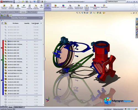Switch to Sketch ribbon tab
Image resolution: width=138 pixels, height=110 pixels.
(17, 12)
